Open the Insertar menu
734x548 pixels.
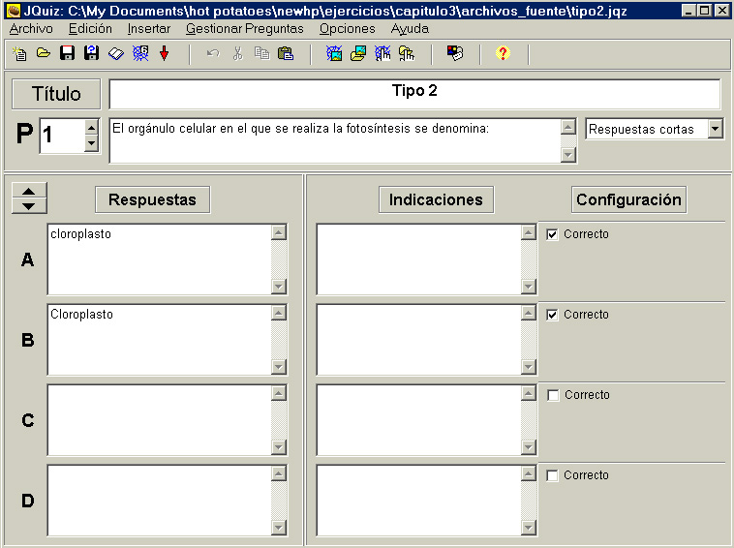click(x=148, y=28)
